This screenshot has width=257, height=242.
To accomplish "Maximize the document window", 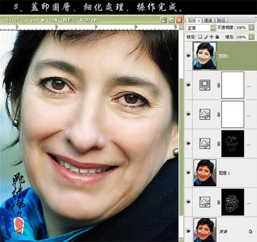I will [x=171, y=20].
